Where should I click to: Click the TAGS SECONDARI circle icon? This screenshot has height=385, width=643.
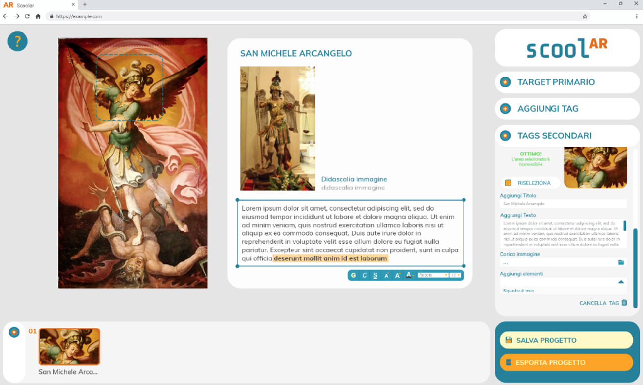[505, 136]
